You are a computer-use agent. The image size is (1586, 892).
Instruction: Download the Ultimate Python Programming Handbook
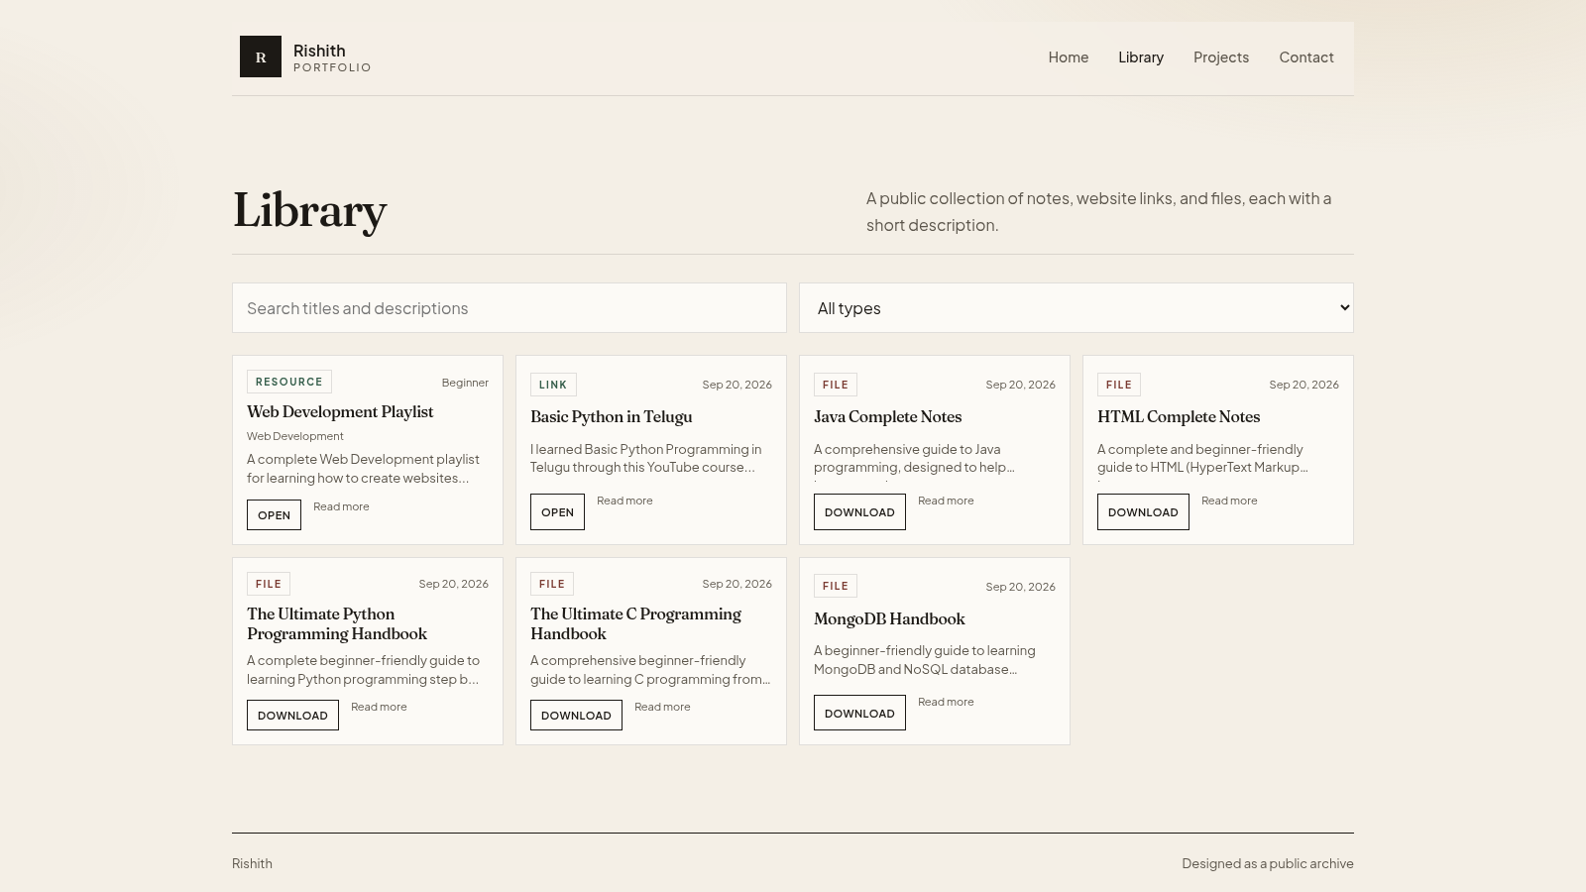(x=292, y=716)
